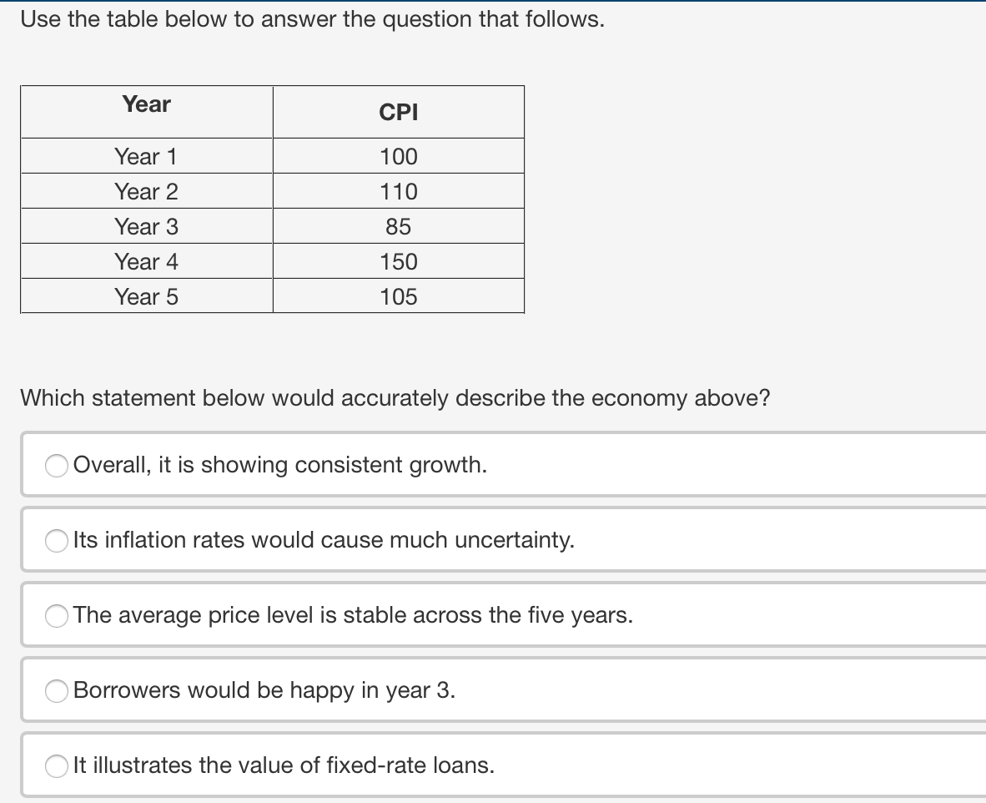Click the Year 3 row in the table

(146, 226)
